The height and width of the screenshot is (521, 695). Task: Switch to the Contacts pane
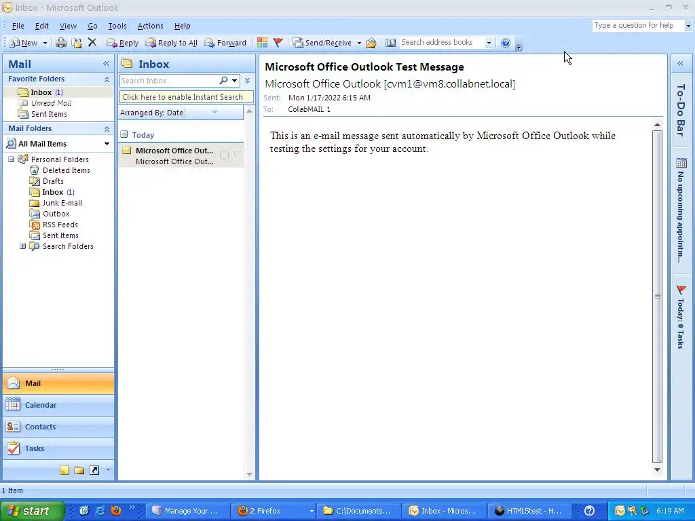click(58, 427)
